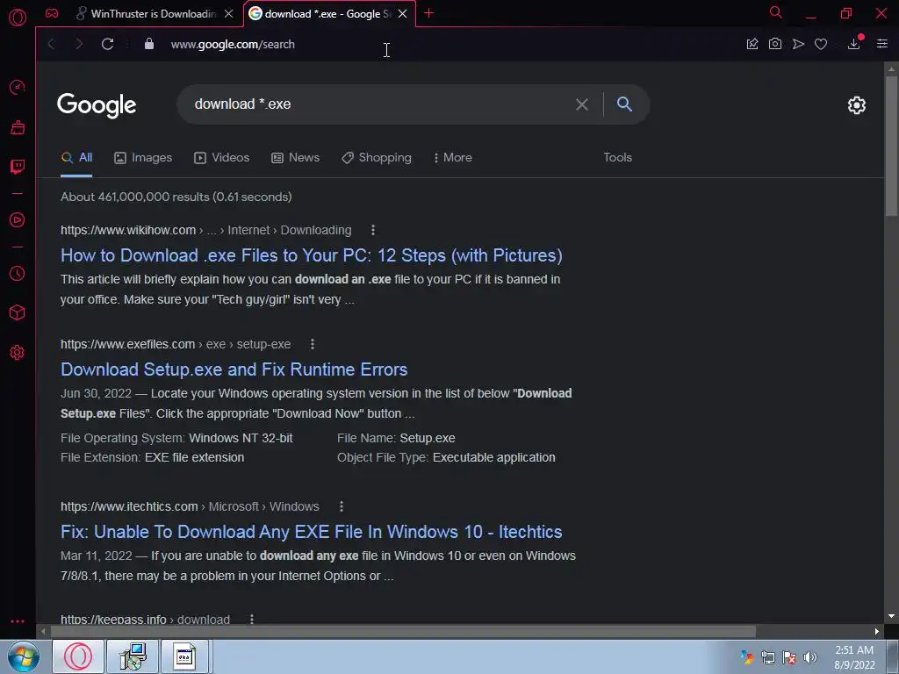Open Extensions cube icon in sidebar

point(18,313)
